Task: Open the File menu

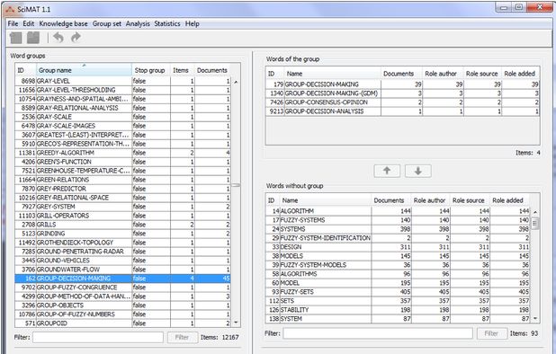Action: click(13, 23)
